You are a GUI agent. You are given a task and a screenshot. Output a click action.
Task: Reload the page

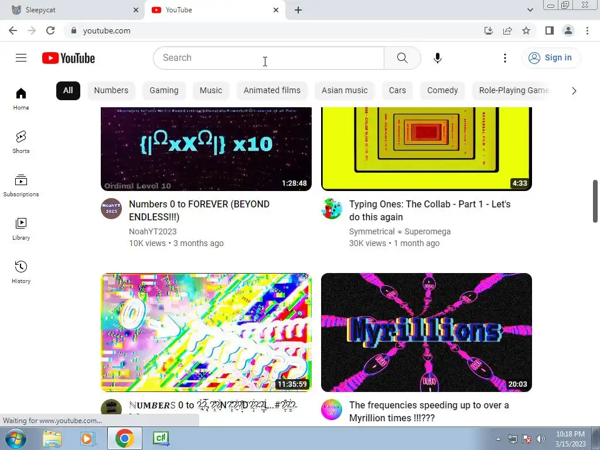point(50,30)
